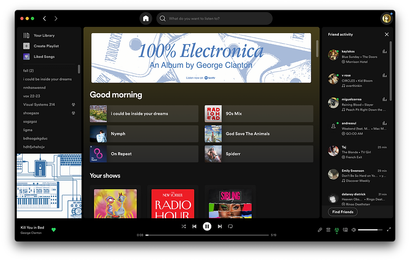
Task: Open the Nymph card
Action: [144, 134]
